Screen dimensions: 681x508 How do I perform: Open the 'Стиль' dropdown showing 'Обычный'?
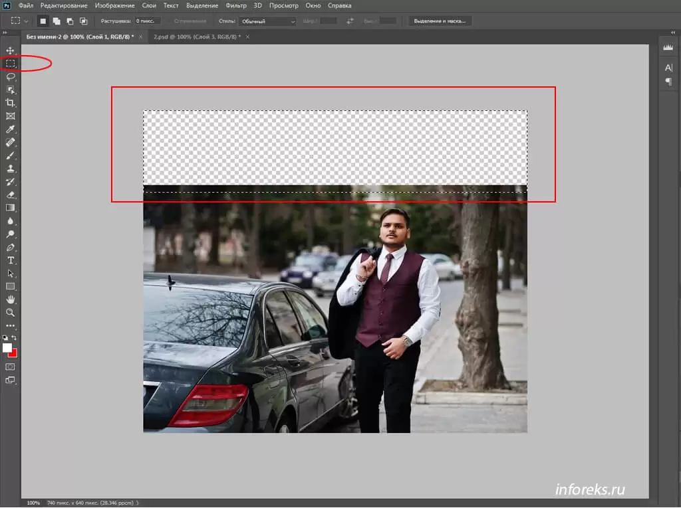coord(267,21)
